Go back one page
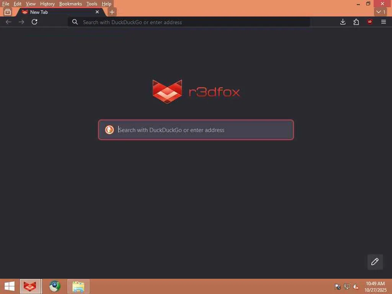The image size is (392, 294). coord(8,22)
